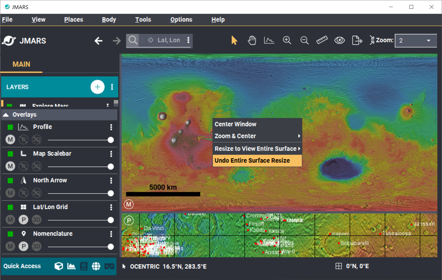Click the 3D cube Quick Access icon
The image size is (442, 280).
[x=59, y=266]
